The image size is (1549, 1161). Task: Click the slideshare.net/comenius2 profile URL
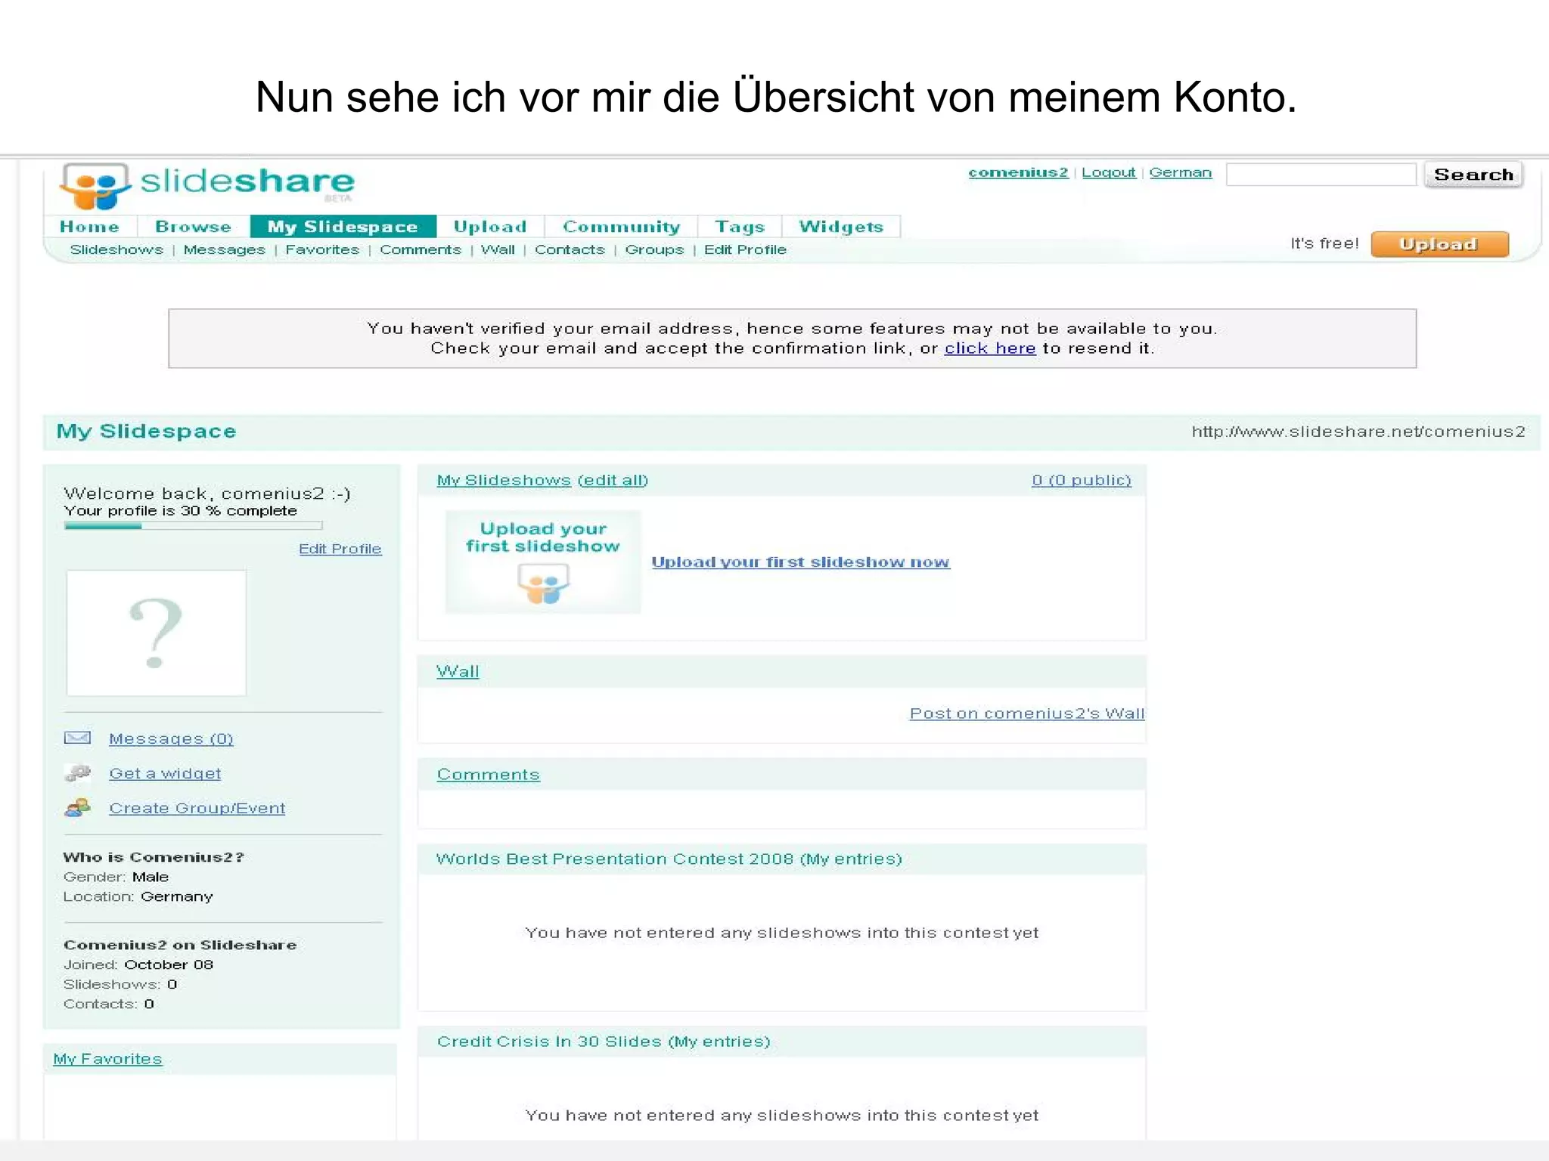point(1358,432)
